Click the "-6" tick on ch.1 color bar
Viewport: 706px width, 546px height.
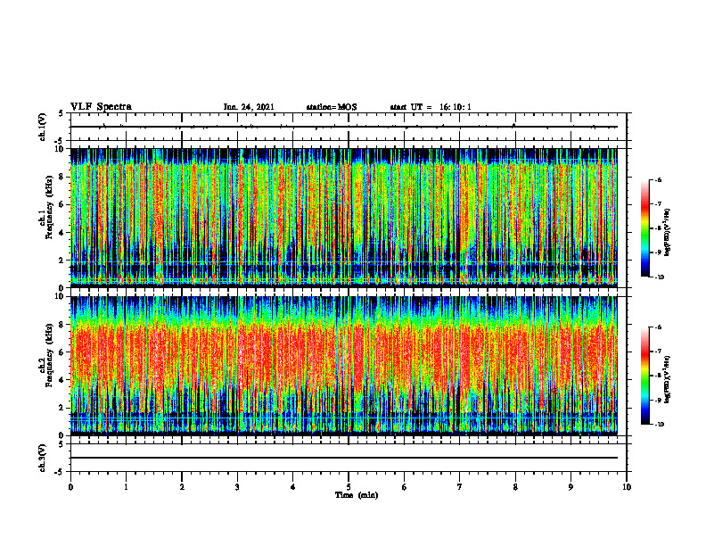point(658,179)
